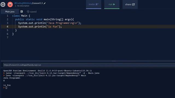Switch to the Main.java tab
Viewport: 175px width, 98px height.
(x=10, y=11)
